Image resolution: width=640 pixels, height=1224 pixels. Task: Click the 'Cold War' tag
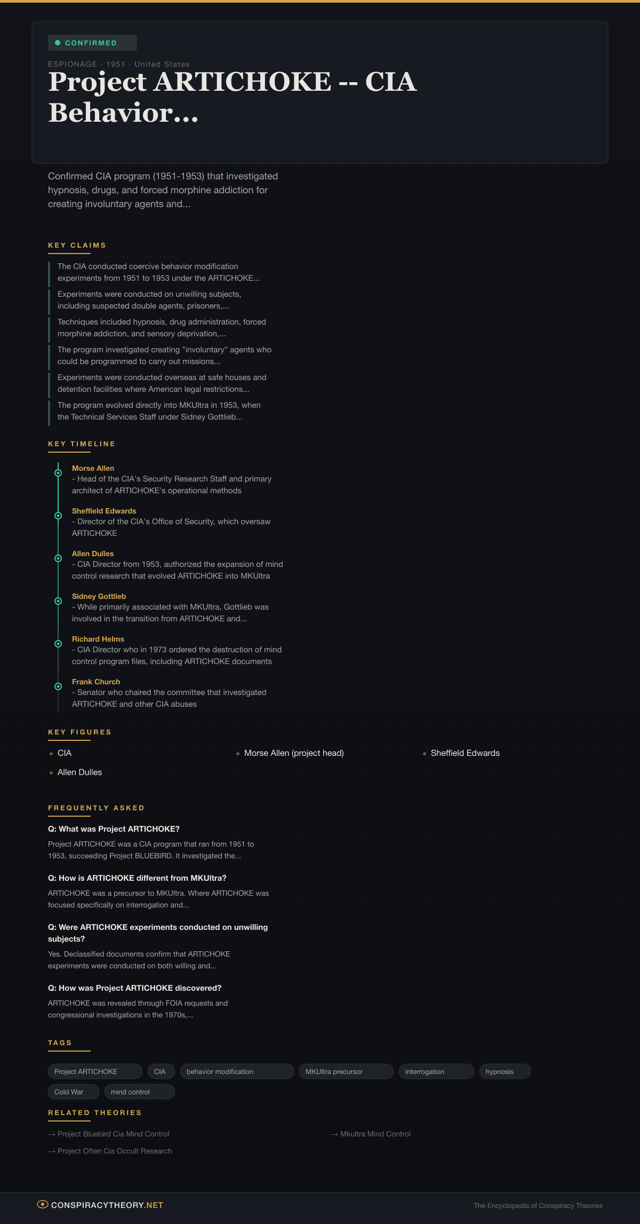[73, 1092]
